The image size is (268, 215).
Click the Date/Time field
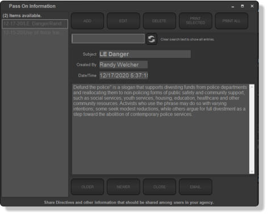pyautogui.click(x=123, y=75)
